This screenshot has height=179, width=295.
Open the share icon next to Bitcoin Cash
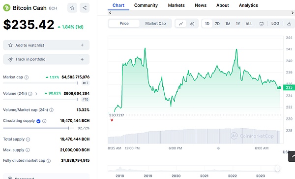pyautogui.click(x=85, y=8)
